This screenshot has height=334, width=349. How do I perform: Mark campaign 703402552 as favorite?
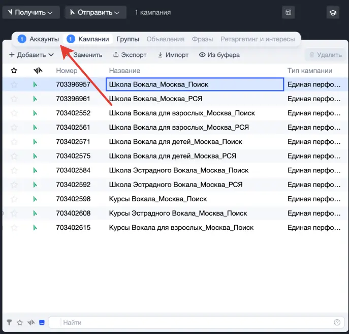click(14, 113)
